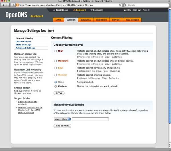Open the OpenDNS.com home link
This screenshot has width=171, height=151.
click(61, 10)
